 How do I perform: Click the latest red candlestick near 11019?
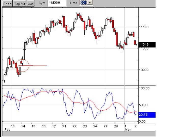tap(135, 42)
